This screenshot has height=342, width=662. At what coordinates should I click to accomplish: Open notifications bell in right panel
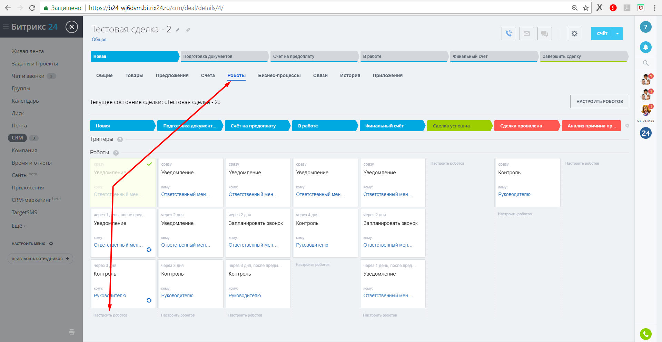(645, 47)
